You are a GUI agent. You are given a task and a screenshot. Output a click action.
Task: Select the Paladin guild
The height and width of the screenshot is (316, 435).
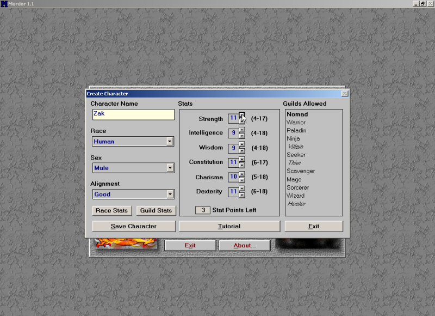point(296,131)
